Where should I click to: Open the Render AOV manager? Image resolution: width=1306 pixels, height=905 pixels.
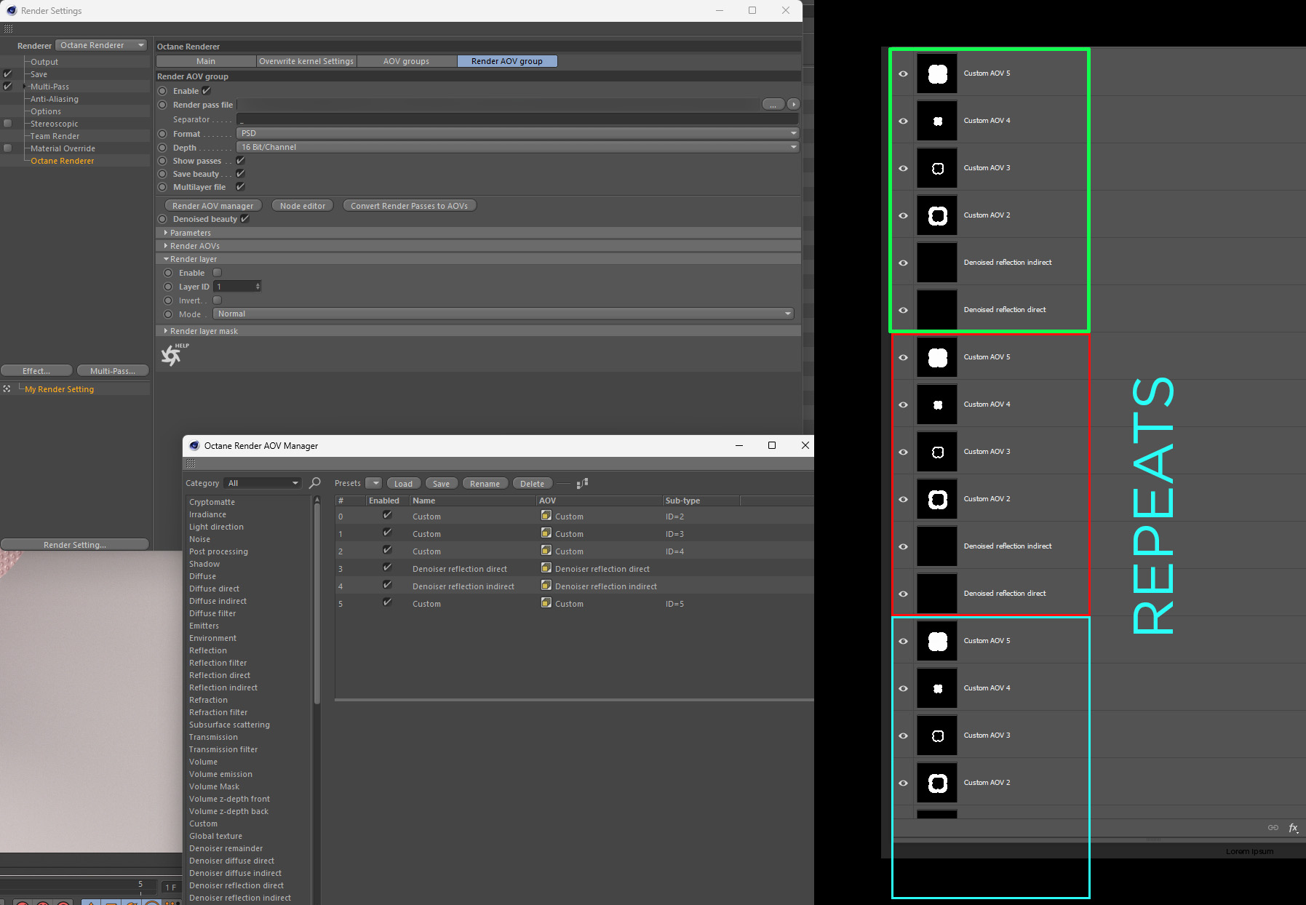(213, 206)
